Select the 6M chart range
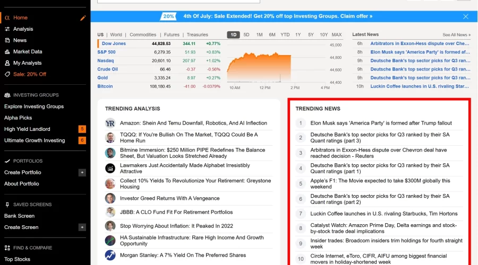 point(272,34)
